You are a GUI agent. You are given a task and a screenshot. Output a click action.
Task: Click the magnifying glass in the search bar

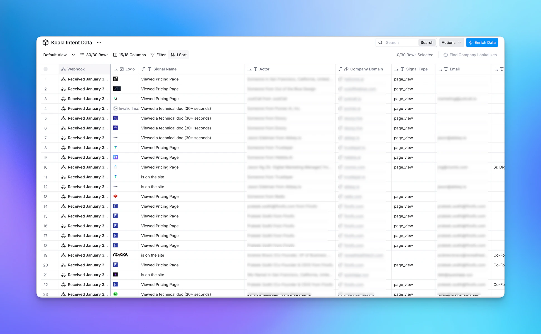tap(380, 42)
